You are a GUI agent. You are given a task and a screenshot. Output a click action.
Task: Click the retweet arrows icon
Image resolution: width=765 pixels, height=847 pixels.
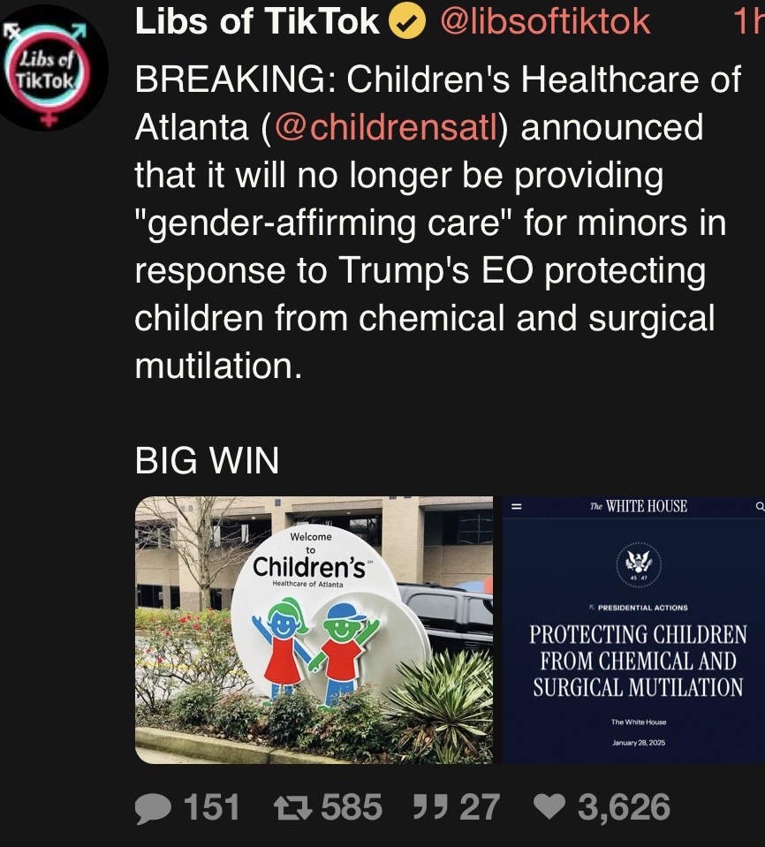coord(292,807)
